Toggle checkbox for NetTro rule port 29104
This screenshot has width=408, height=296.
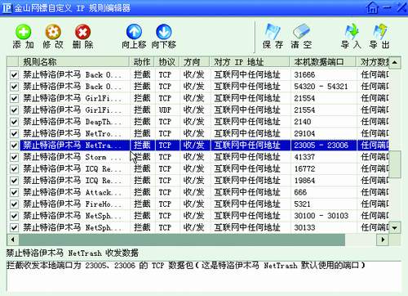click(x=14, y=133)
